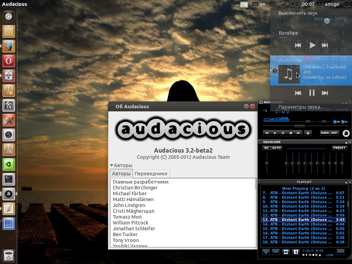Viewport: 352px width, 264px height.
Task: Pause playback in Audacious main window
Action: pos(283,133)
